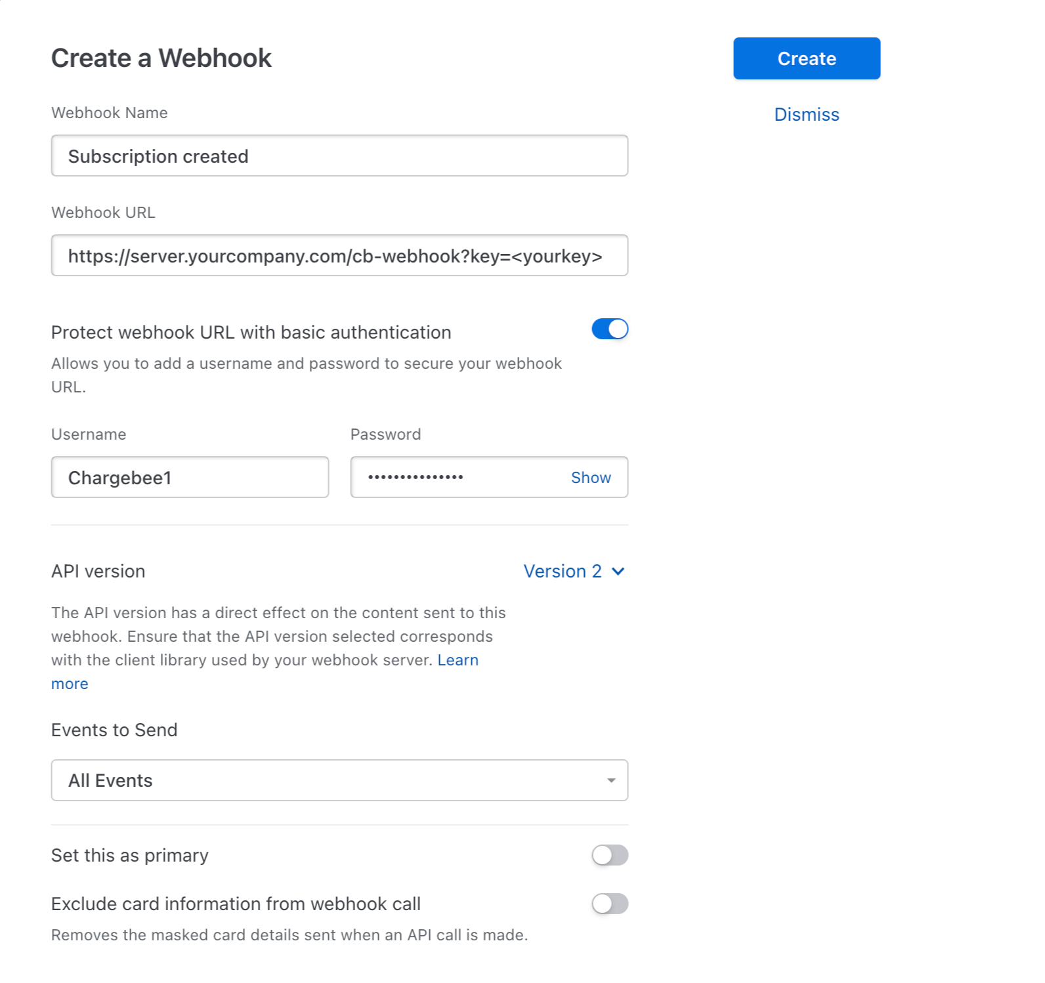This screenshot has height=983, width=1045.
Task: Click the caret icon in Events dropdown
Action: 611,780
